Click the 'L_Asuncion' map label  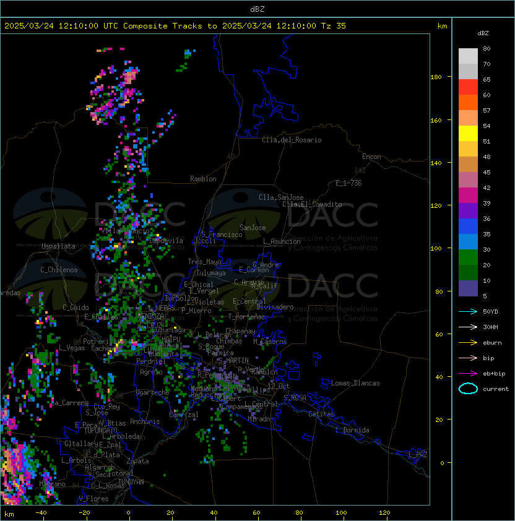tap(282, 241)
